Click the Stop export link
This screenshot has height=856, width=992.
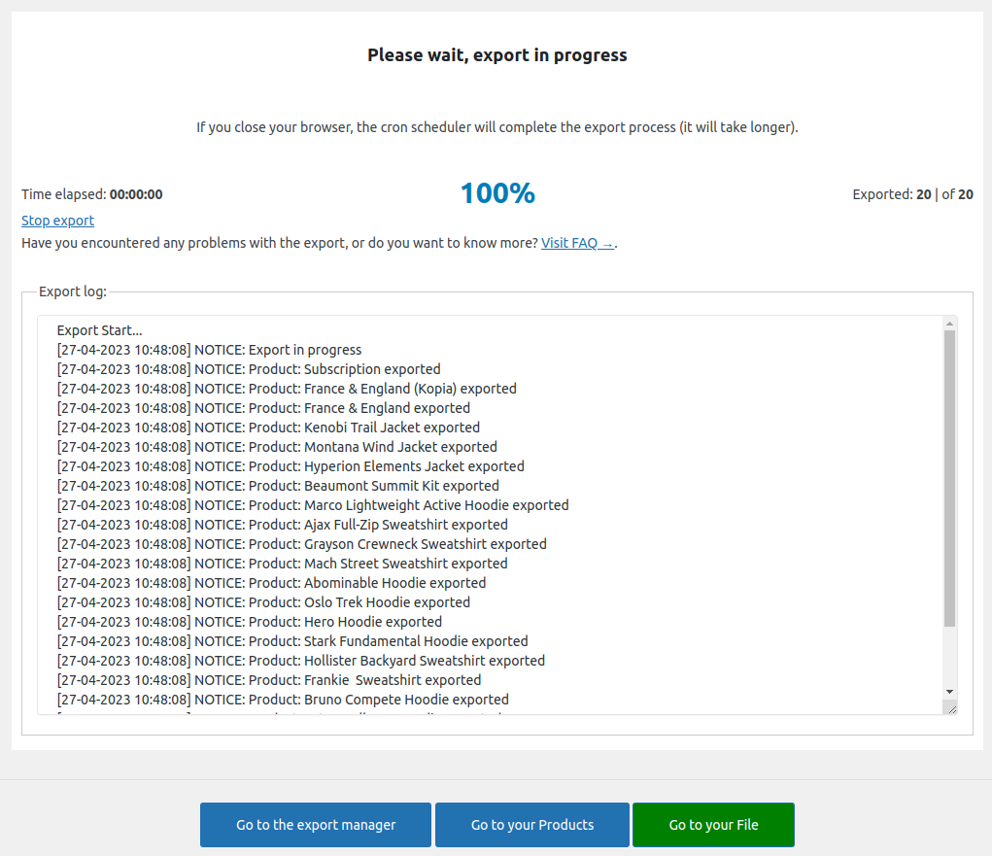(x=57, y=221)
